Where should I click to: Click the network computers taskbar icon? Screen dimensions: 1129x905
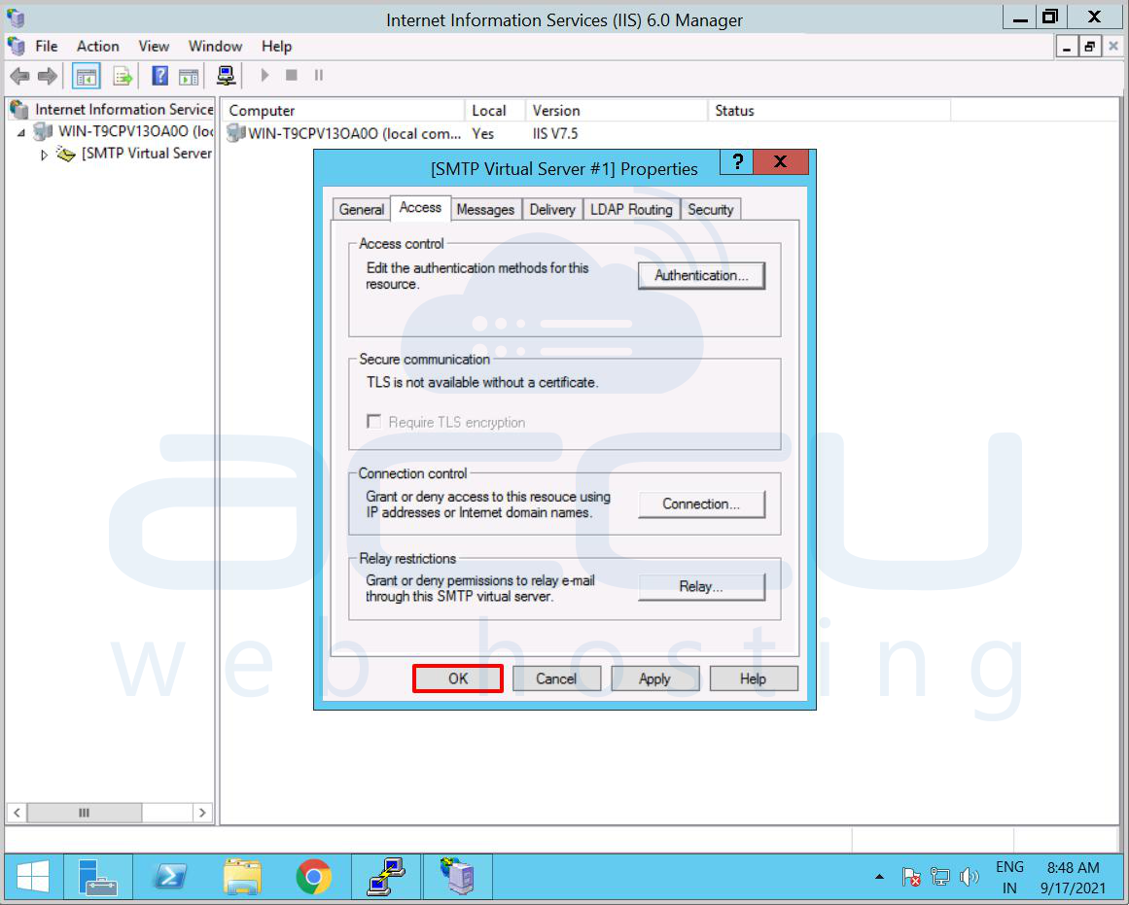(387, 878)
